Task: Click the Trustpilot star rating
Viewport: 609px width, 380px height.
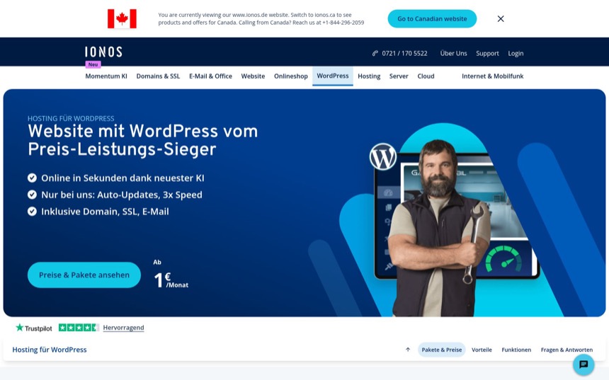Action: [x=79, y=328]
